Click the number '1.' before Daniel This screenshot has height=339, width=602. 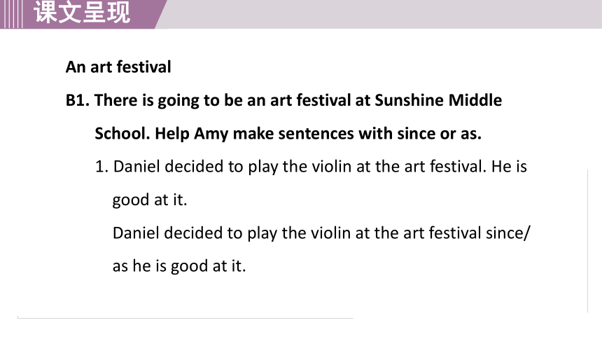[x=101, y=167]
